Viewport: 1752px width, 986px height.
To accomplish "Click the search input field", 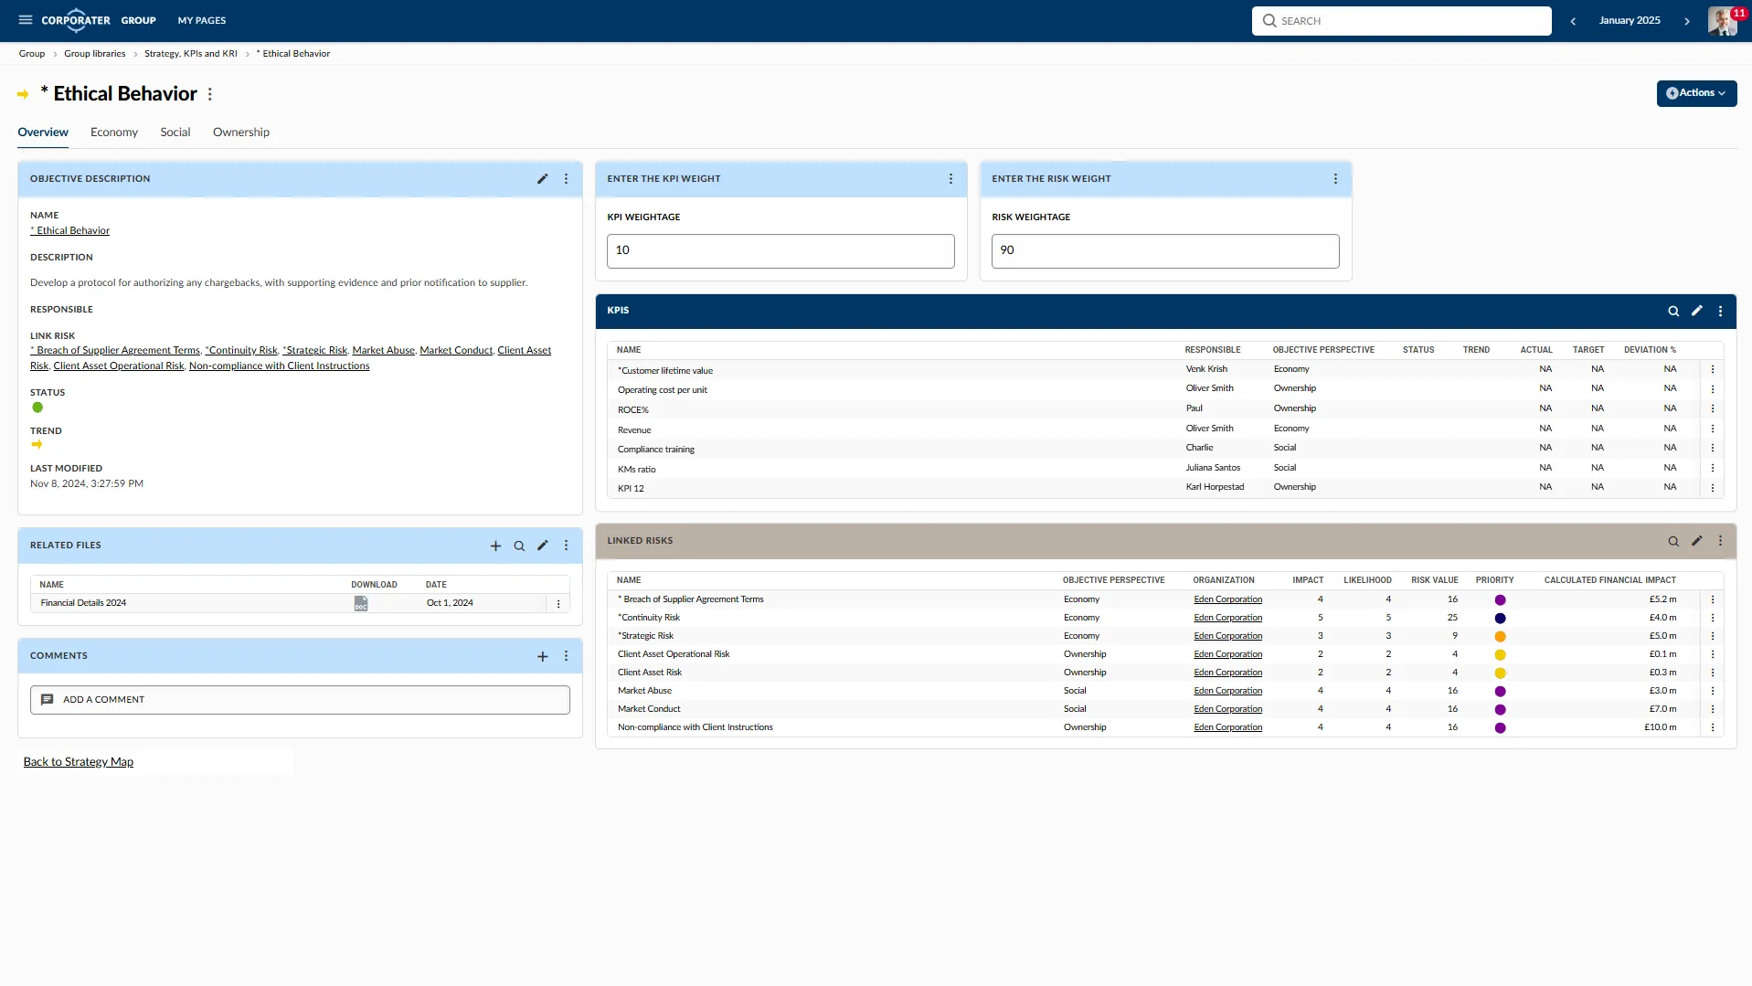I will tap(1402, 21).
